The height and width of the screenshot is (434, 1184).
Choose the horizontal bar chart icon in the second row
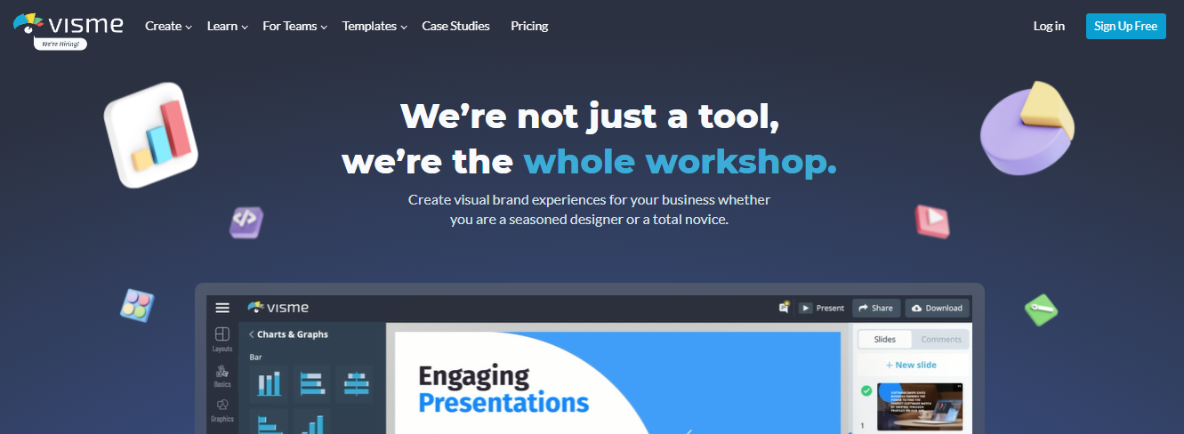pos(269,422)
